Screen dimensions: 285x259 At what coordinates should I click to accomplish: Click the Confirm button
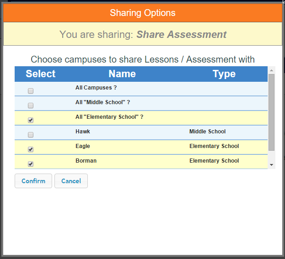[x=33, y=181]
